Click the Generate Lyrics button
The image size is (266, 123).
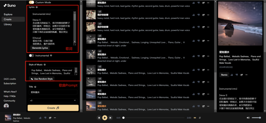[40, 48]
